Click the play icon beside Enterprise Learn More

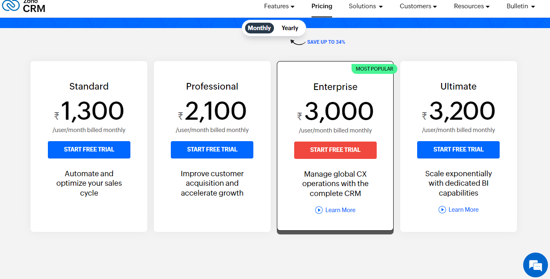pyautogui.click(x=319, y=210)
